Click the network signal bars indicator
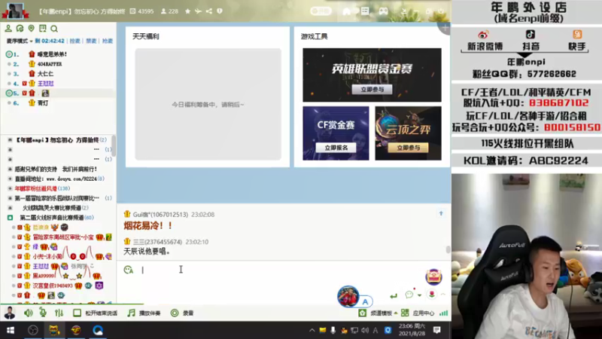 tap(444, 313)
